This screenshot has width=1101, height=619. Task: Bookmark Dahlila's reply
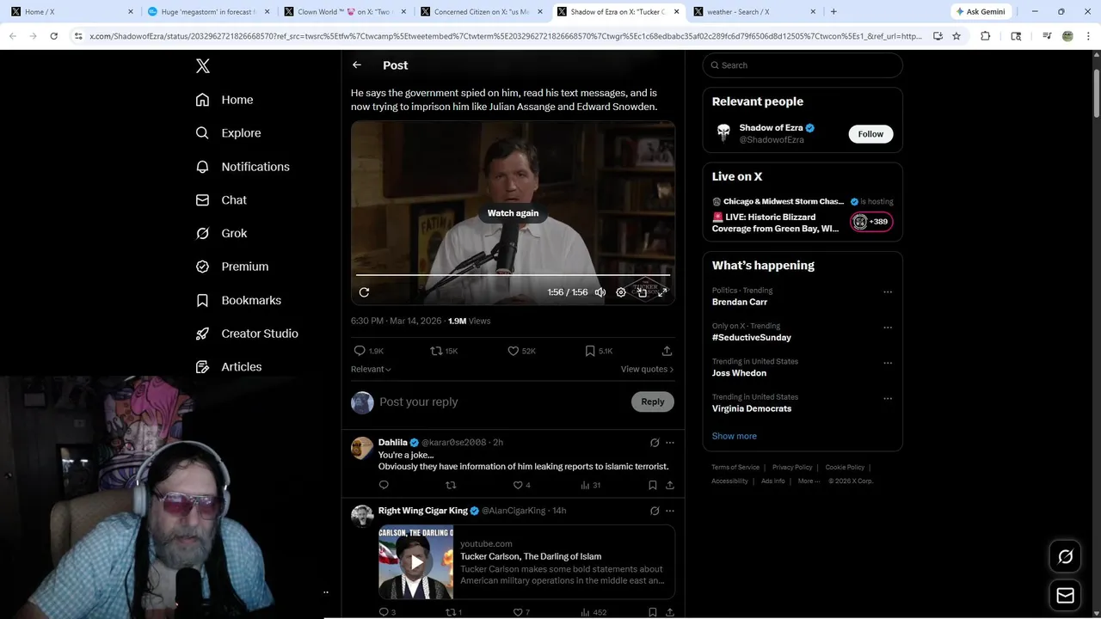click(x=653, y=485)
